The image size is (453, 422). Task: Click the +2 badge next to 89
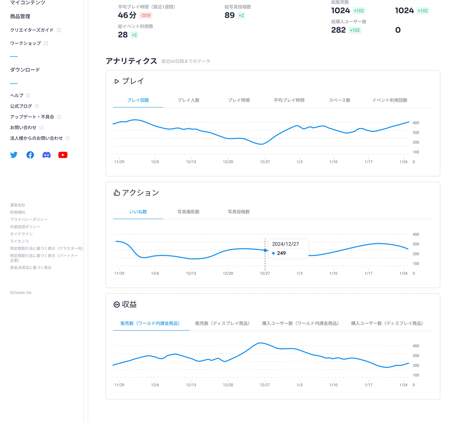[x=241, y=15]
